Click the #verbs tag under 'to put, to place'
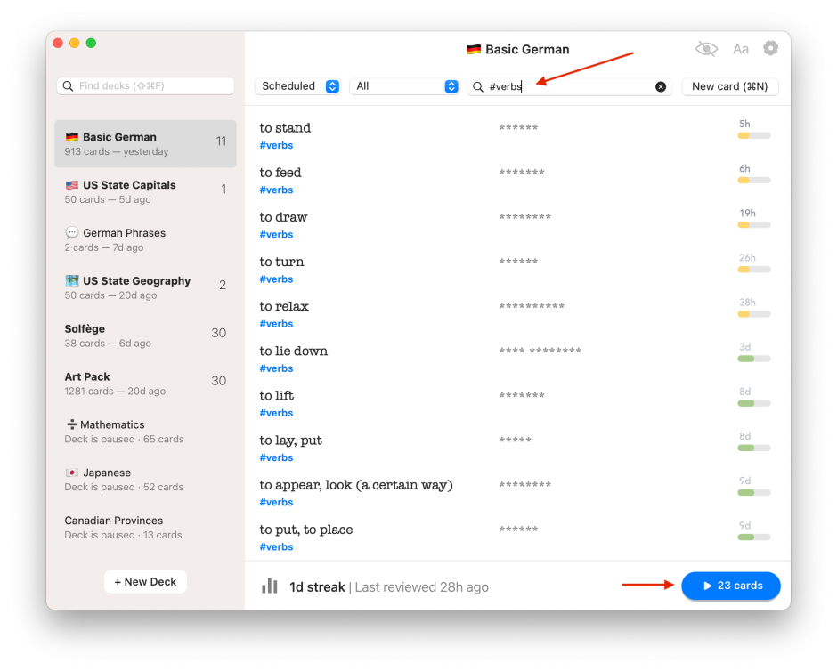 pos(276,546)
